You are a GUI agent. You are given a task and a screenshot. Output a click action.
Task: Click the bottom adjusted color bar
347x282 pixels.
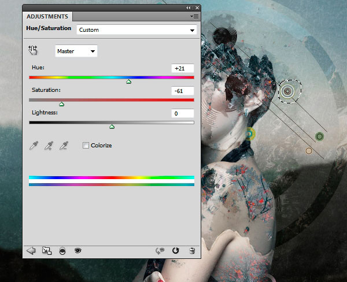pyautogui.click(x=112, y=184)
